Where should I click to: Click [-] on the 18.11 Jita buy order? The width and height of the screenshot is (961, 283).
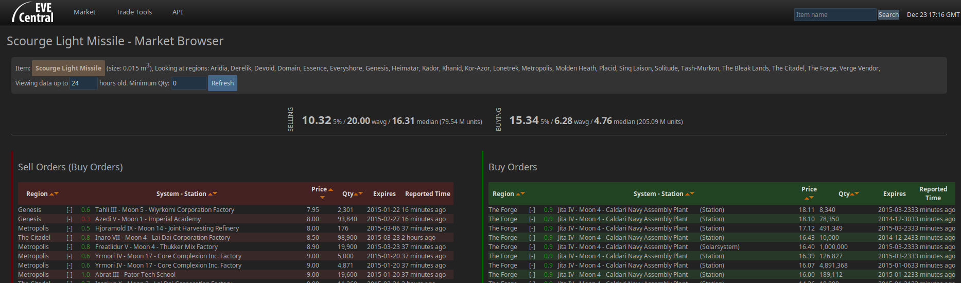532,210
